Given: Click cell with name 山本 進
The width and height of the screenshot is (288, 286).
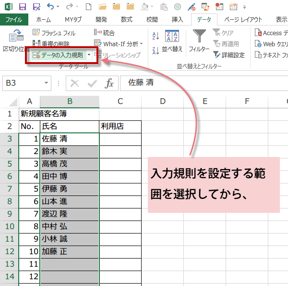Looking at the screenshot, I should tap(70, 202).
